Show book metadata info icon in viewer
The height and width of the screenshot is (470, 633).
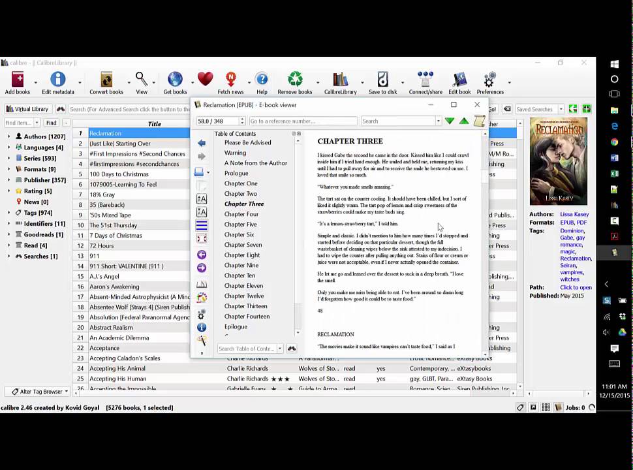coord(202,328)
